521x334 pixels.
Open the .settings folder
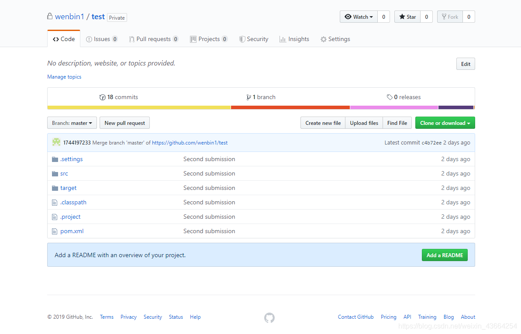72,159
